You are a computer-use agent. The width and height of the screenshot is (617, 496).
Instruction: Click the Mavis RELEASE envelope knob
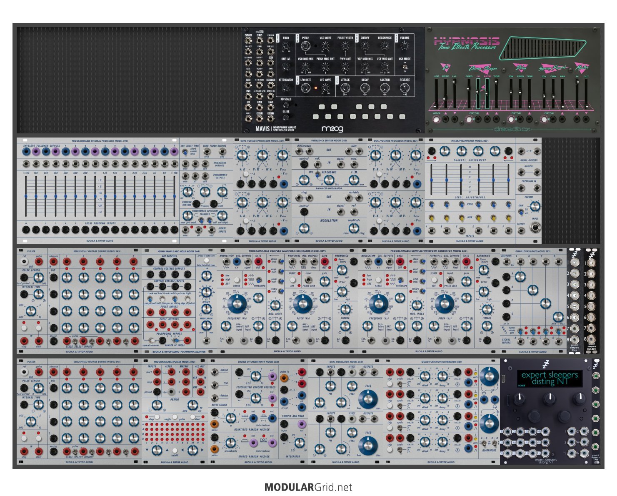point(405,88)
